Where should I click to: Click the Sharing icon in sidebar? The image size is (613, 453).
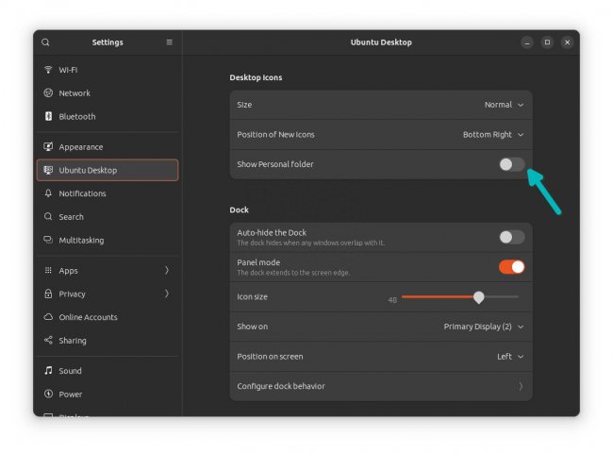48,340
